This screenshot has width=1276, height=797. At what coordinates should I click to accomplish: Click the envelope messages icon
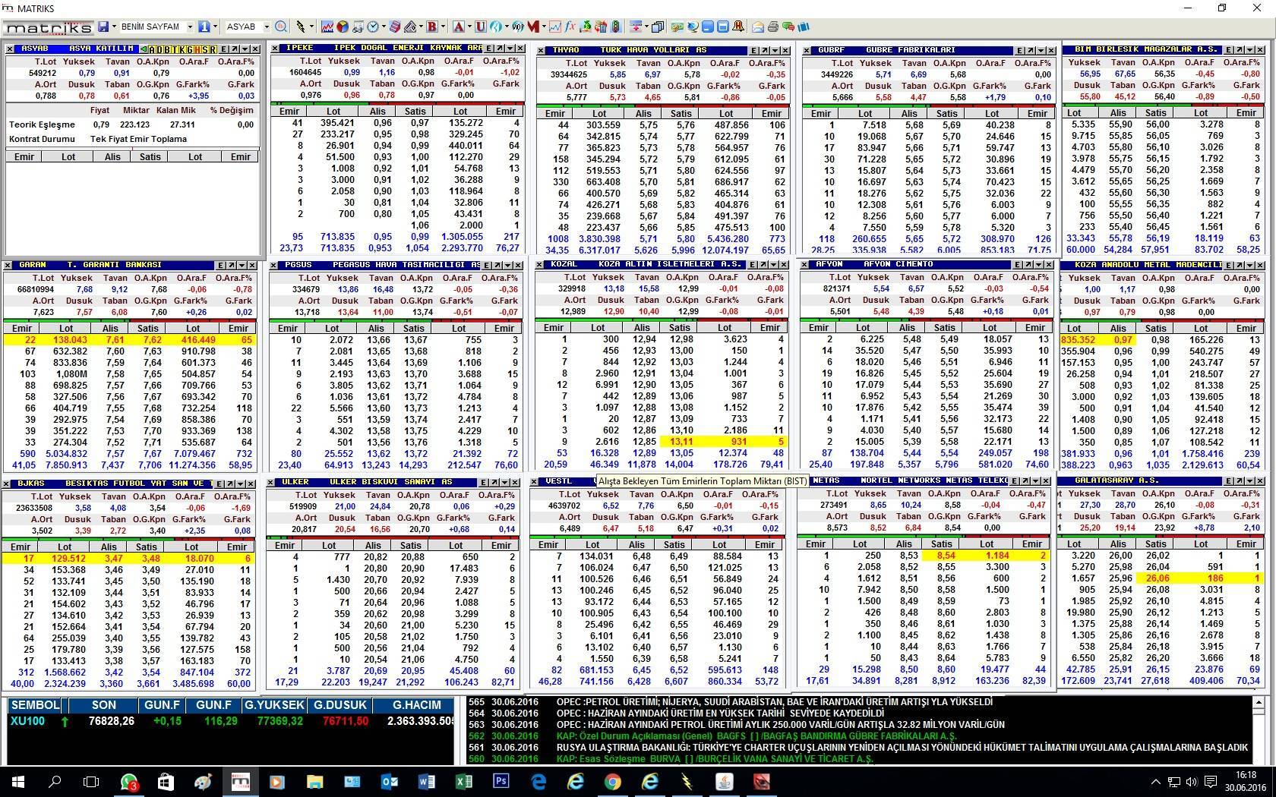coord(757,27)
